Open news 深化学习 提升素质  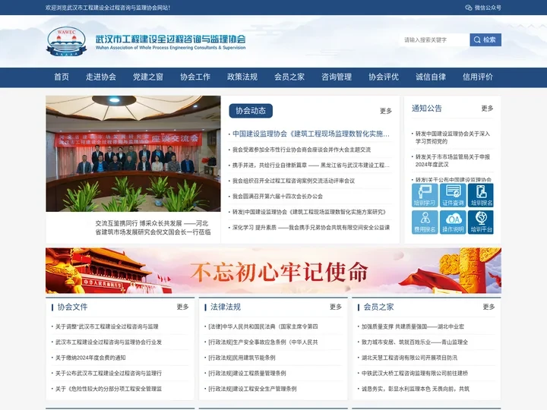click(311, 228)
